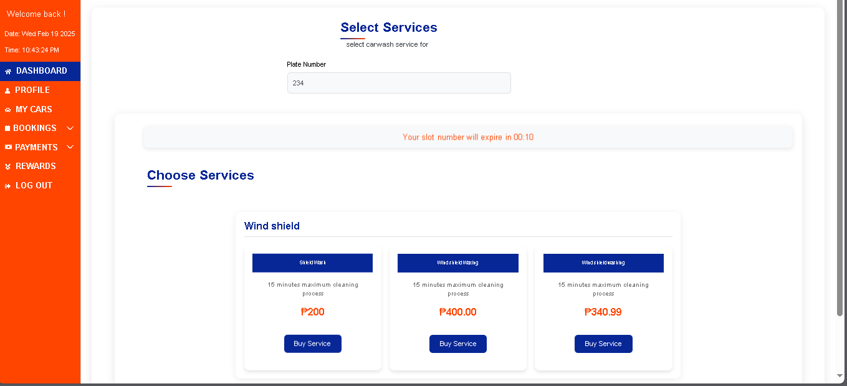Click the calendar icon next to BOOKINGS
This screenshot has width=847, height=386.
[6, 128]
